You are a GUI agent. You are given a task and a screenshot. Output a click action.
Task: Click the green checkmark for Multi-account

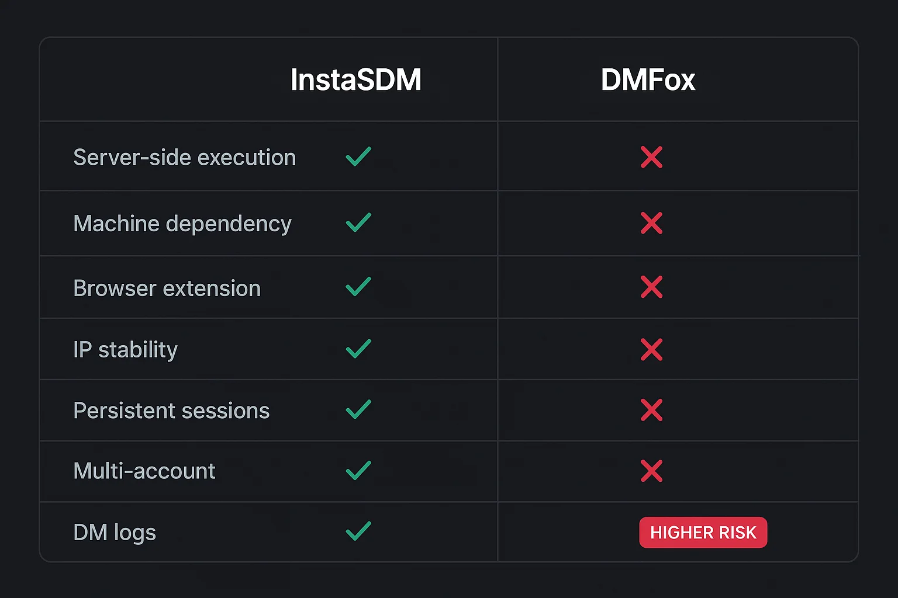tap(358, 470)
